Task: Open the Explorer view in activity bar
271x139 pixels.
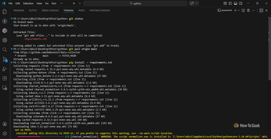Action: 5,12
